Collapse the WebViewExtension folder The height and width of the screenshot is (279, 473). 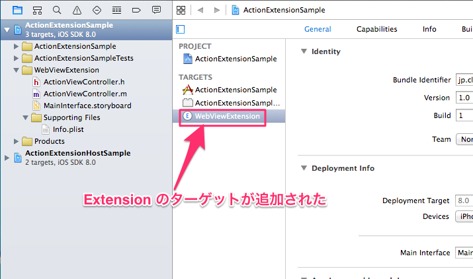pos(16,70)
